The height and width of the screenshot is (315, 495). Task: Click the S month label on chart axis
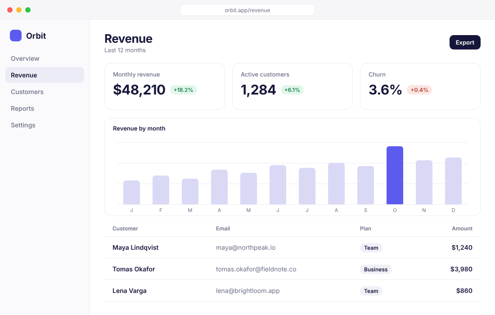(365, 210)
